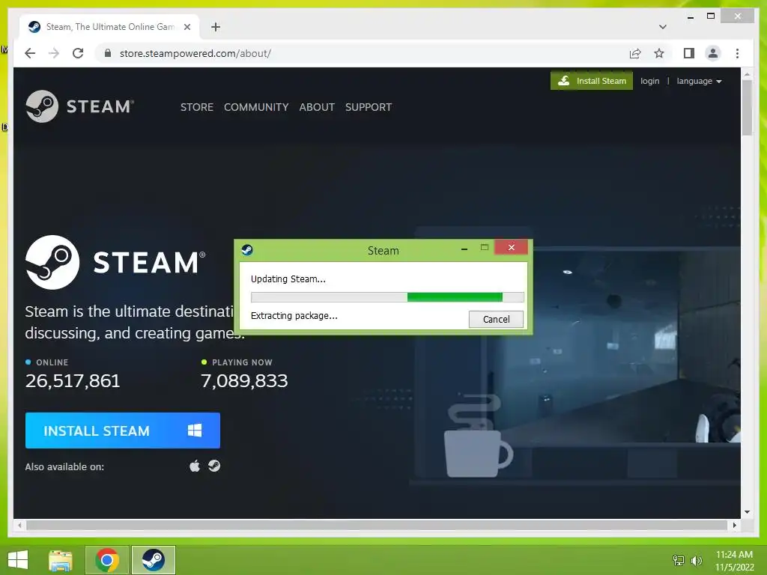This screenshot has height=575, width=767.
Task: Open the Chrome three-dot menu
Action: [x=737, y=53]
